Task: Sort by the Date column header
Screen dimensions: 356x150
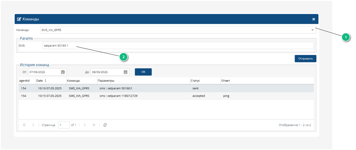Action: [51, 81]
